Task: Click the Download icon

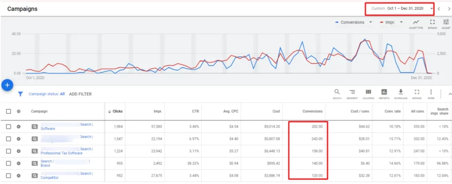Action: tap(401, 93)
